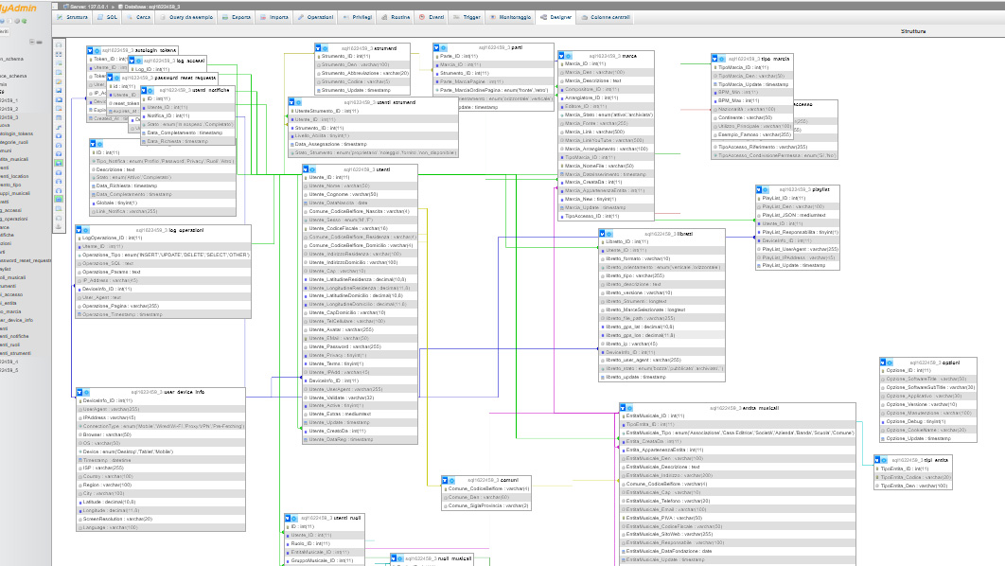
Task: Collapse the marce table columns with its arrow
Action: pos(561,56)
